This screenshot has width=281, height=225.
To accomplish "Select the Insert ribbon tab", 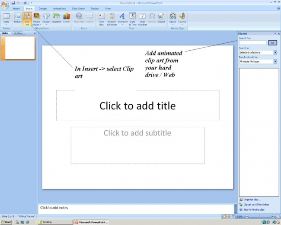I will click(x=29, y=8).
